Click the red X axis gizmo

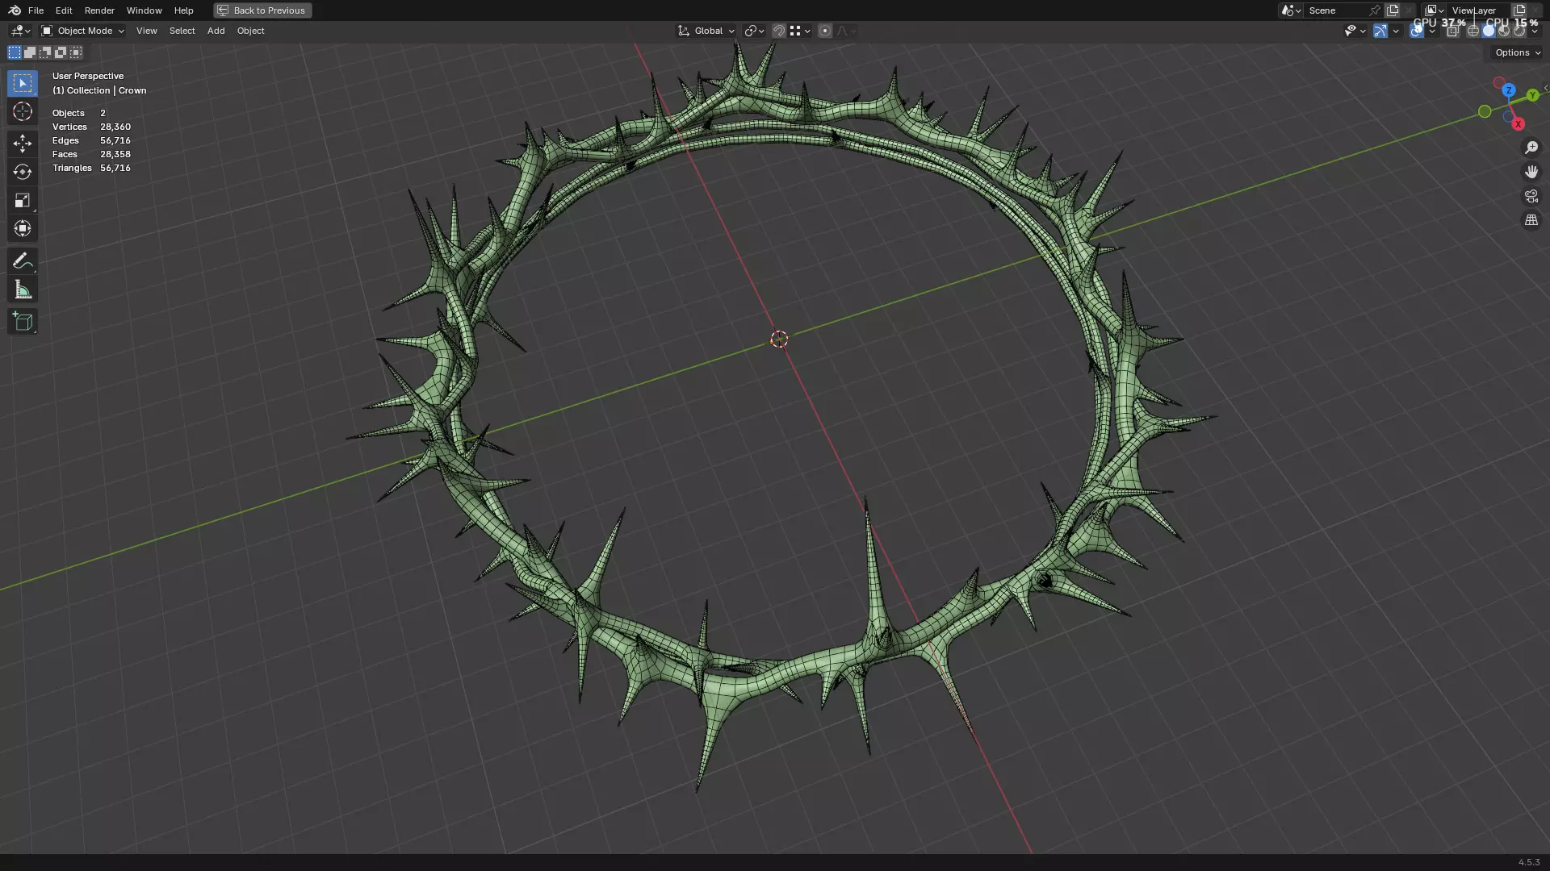tap(1518, 123)
